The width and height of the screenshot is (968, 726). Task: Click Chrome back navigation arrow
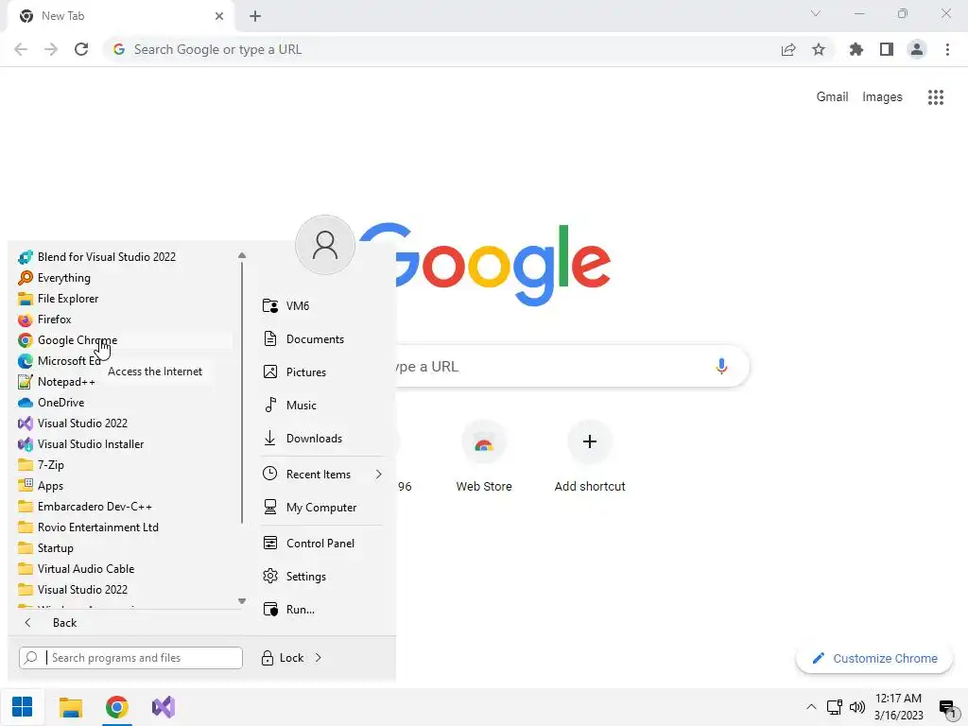(x=21, y=49)
